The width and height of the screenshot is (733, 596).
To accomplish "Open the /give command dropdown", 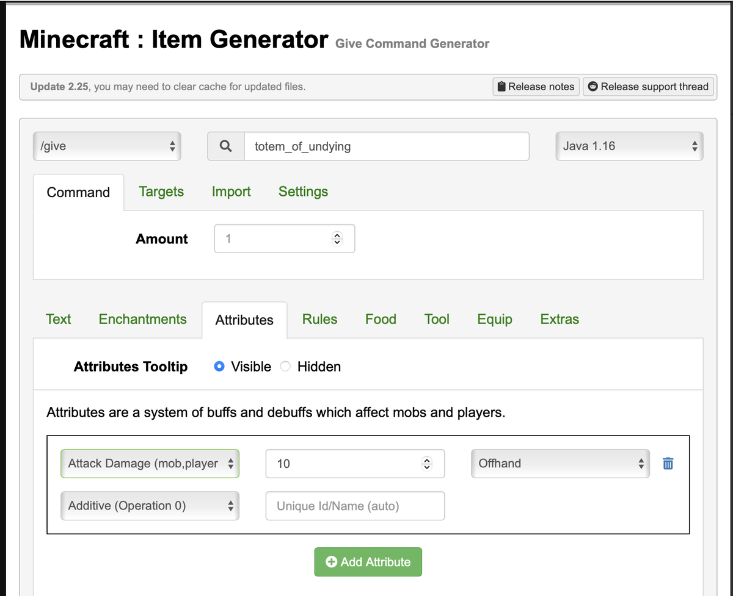I will pyautogui.click(x=107, y=146).
